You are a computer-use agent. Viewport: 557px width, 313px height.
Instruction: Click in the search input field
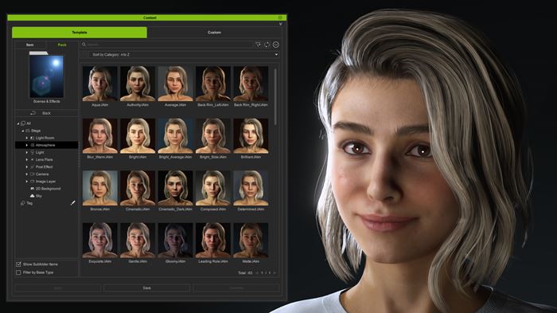click(x=167, y=45)
